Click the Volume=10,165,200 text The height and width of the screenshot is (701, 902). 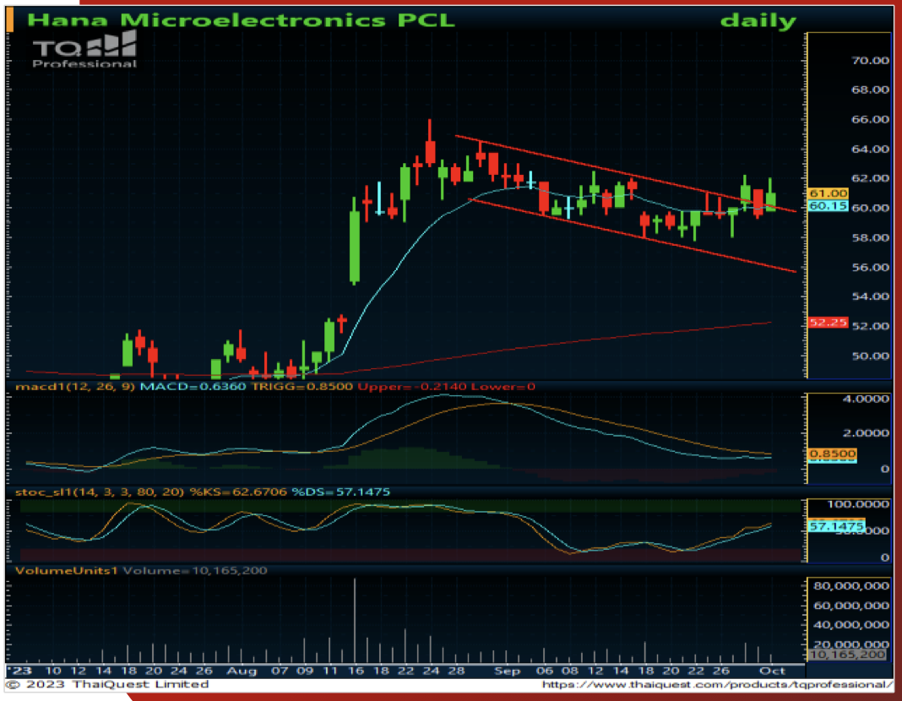195,570
